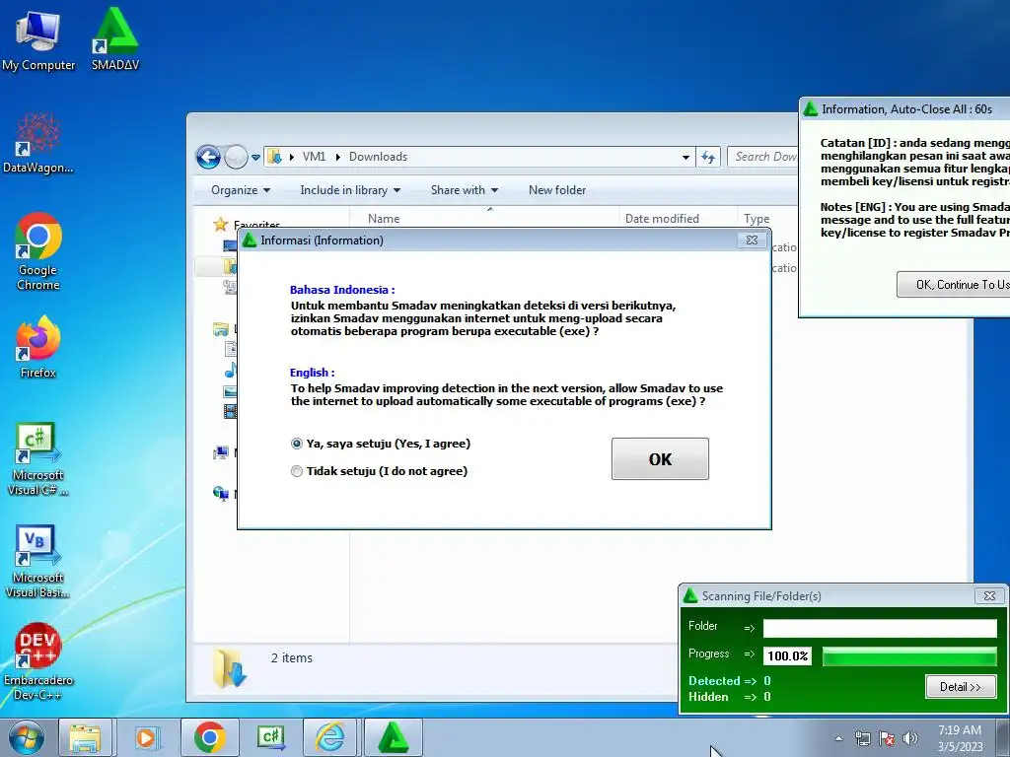Viewport: 1010px width, 757px height.
Task: Open the Share with menu
Action: coord(465,190)
